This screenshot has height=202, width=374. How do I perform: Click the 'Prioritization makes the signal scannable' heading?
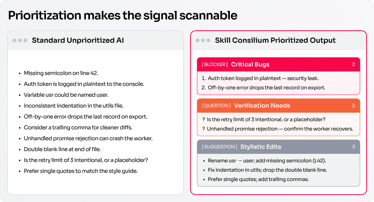(x=123, y=16)
